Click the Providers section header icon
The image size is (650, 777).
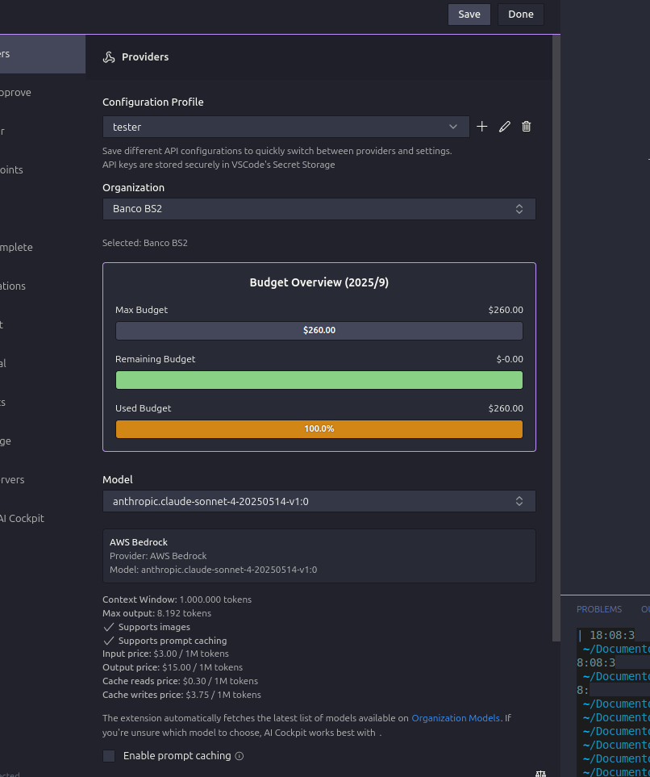[x=109, y=57]
